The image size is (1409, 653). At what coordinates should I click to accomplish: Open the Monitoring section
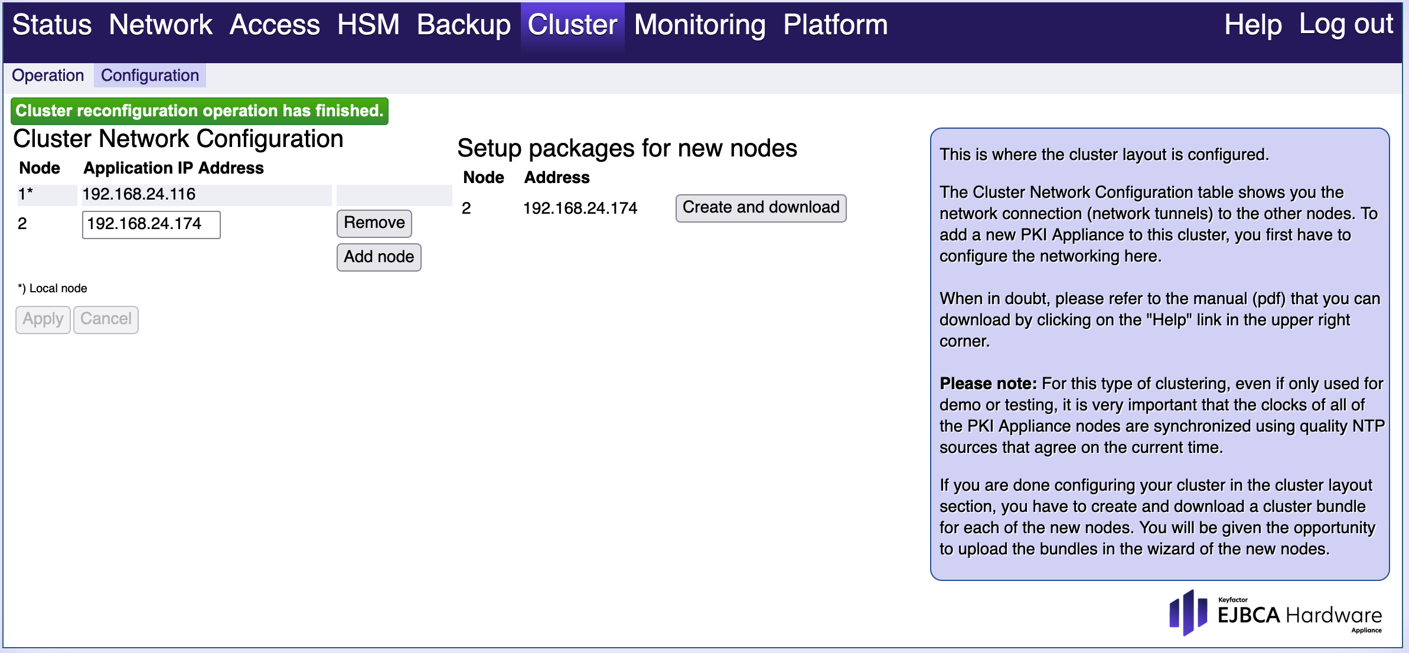[x=700, y=25]
